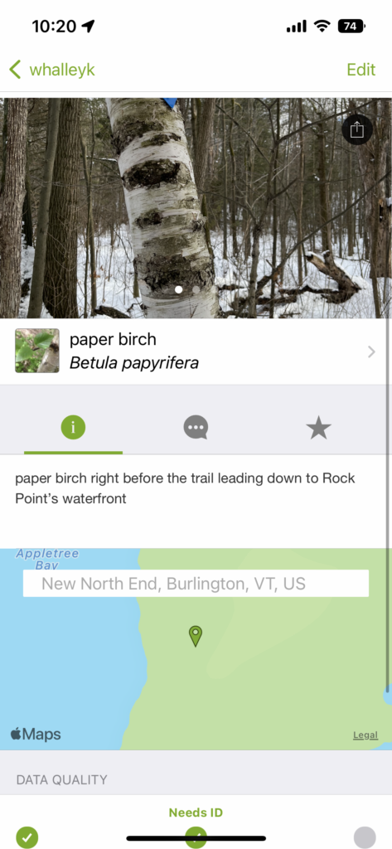Tap Edit to modify the observation
The height and width of the screenshot is (849, 392).
pyautogui.click(x=361, y=70)
